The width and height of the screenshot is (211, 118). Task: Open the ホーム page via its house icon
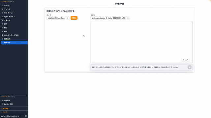coord(2,6)
